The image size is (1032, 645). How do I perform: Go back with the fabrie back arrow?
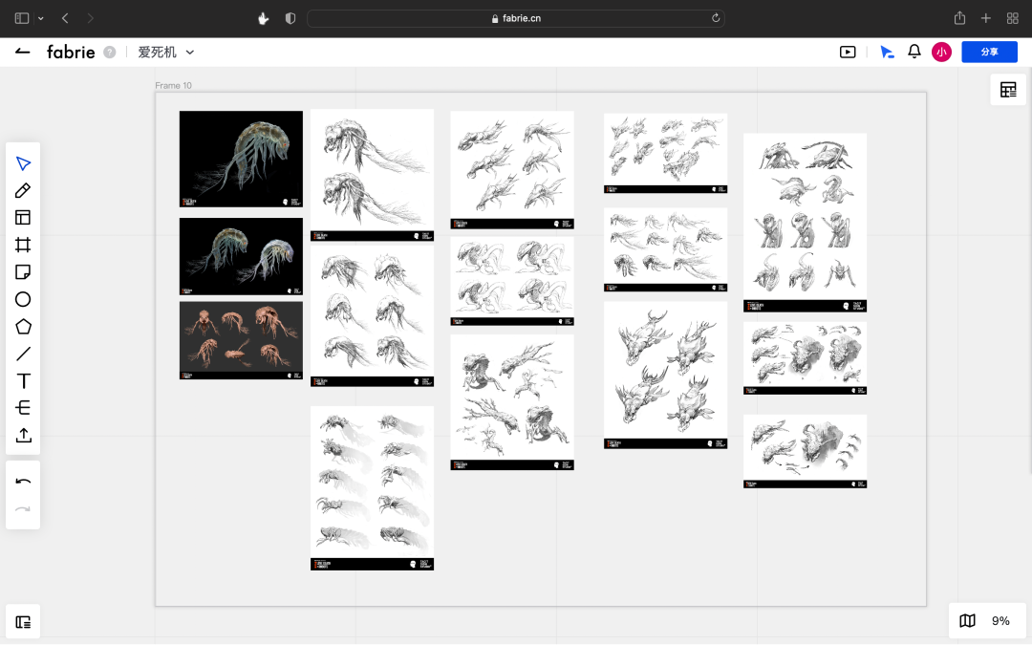coord(22,52)
